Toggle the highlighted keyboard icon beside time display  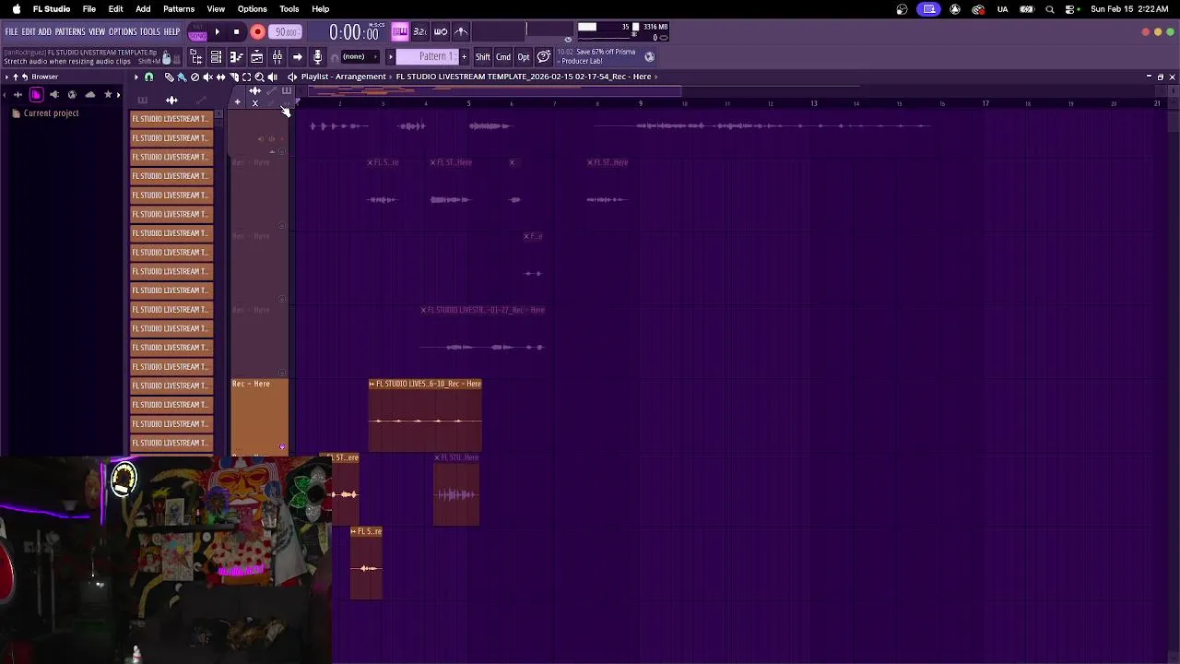400,31
